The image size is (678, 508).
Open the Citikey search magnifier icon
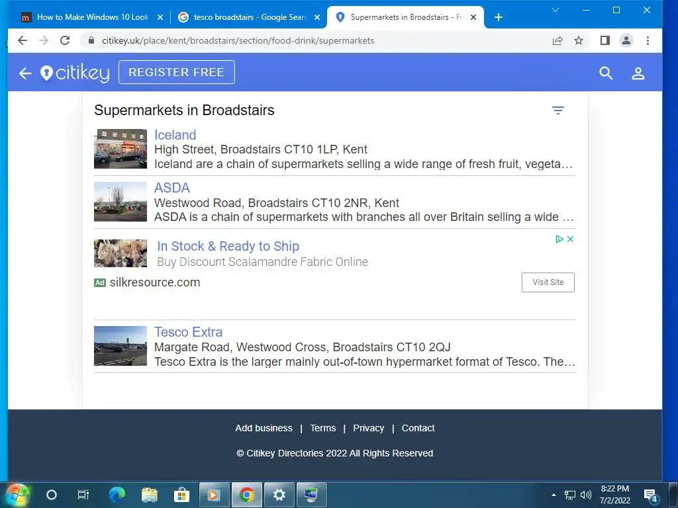(x=606, y=73)
